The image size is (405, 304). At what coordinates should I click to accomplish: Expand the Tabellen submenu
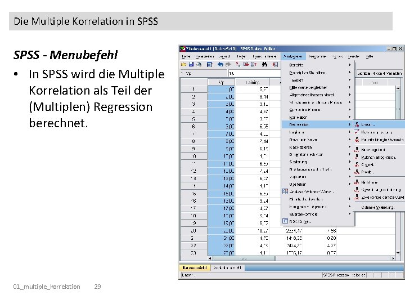318,80
